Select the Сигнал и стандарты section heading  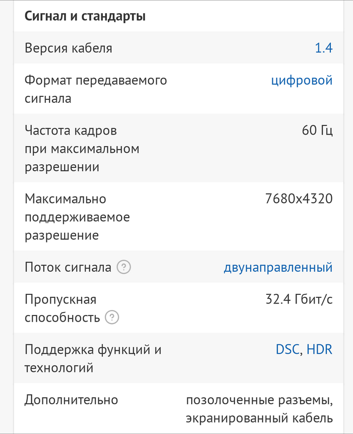[x=85, y=16]
